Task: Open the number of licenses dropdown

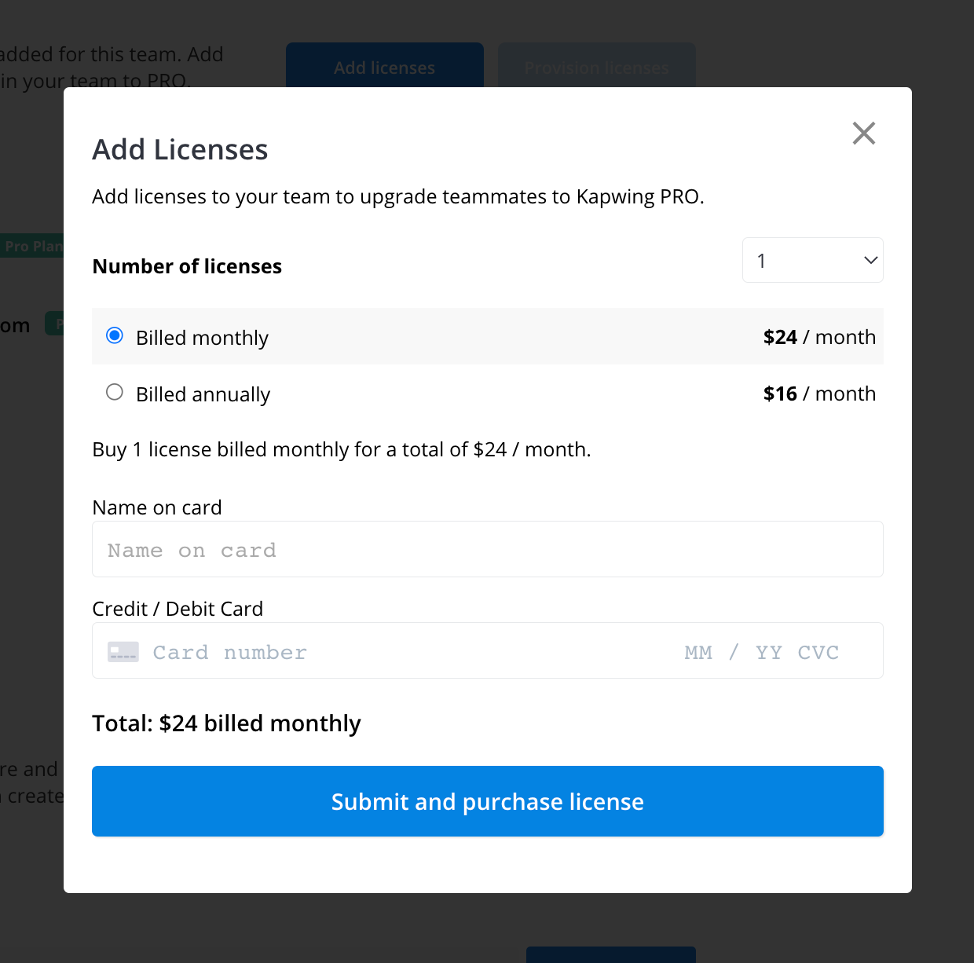Action: 811,260
